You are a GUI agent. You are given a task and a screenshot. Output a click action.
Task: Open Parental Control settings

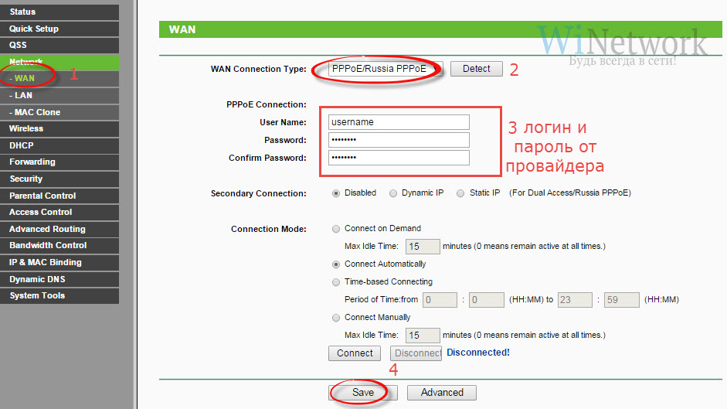[59, 196]
